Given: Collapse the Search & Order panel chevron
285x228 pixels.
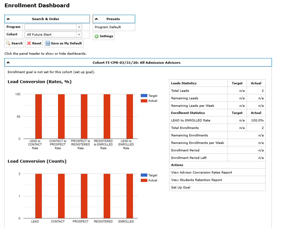Looking at the screenshot, I should click(8, 19).
